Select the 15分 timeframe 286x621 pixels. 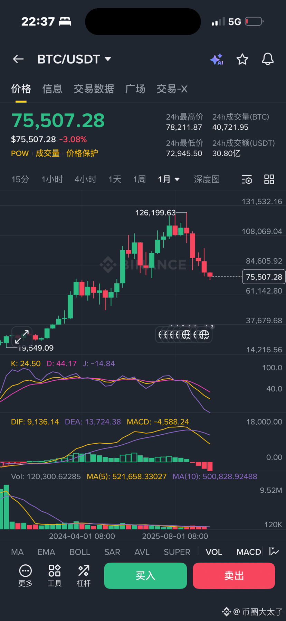point(20,179)
